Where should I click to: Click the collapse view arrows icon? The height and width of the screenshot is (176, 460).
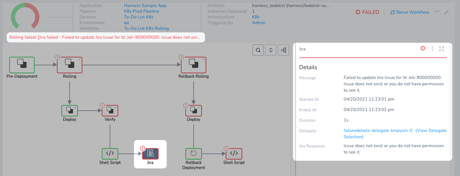point(447,12)
